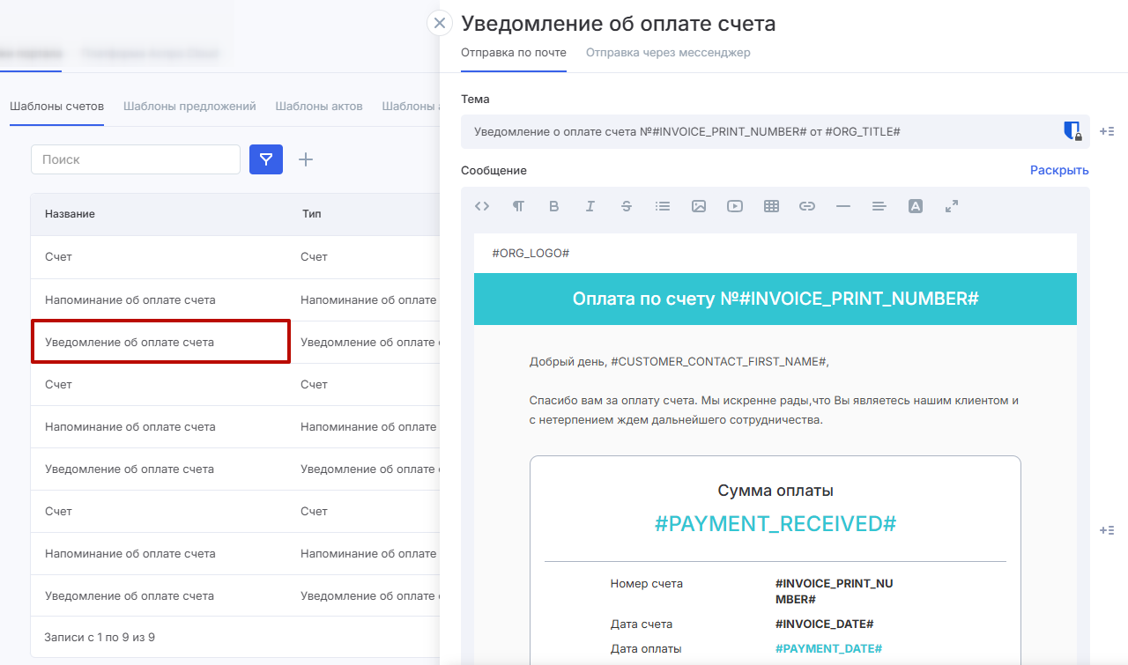1128x665 pixels.
Task: Click the 'Раскрыть' link above editor
Action: (1059, 171)
